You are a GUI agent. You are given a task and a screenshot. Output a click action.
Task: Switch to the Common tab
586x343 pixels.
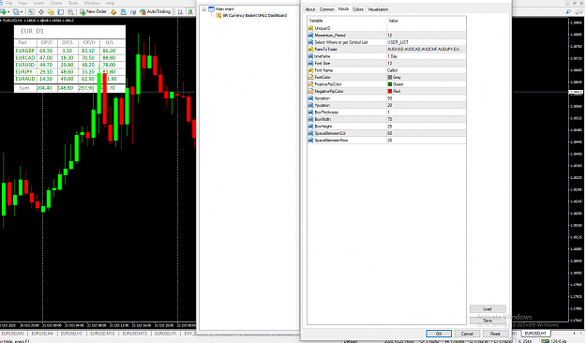[x=326, y=9]
